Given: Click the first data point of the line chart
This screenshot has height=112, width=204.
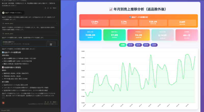Looking at the screenshot, I should click(85, 92).
